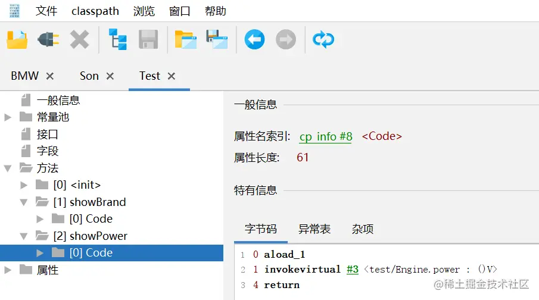Follow the cp_info #8 link
Screen dimensions: 539x300
[326, 136]
